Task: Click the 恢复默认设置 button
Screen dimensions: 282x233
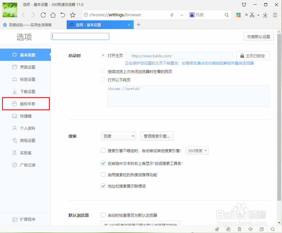Action: (258, 36)
